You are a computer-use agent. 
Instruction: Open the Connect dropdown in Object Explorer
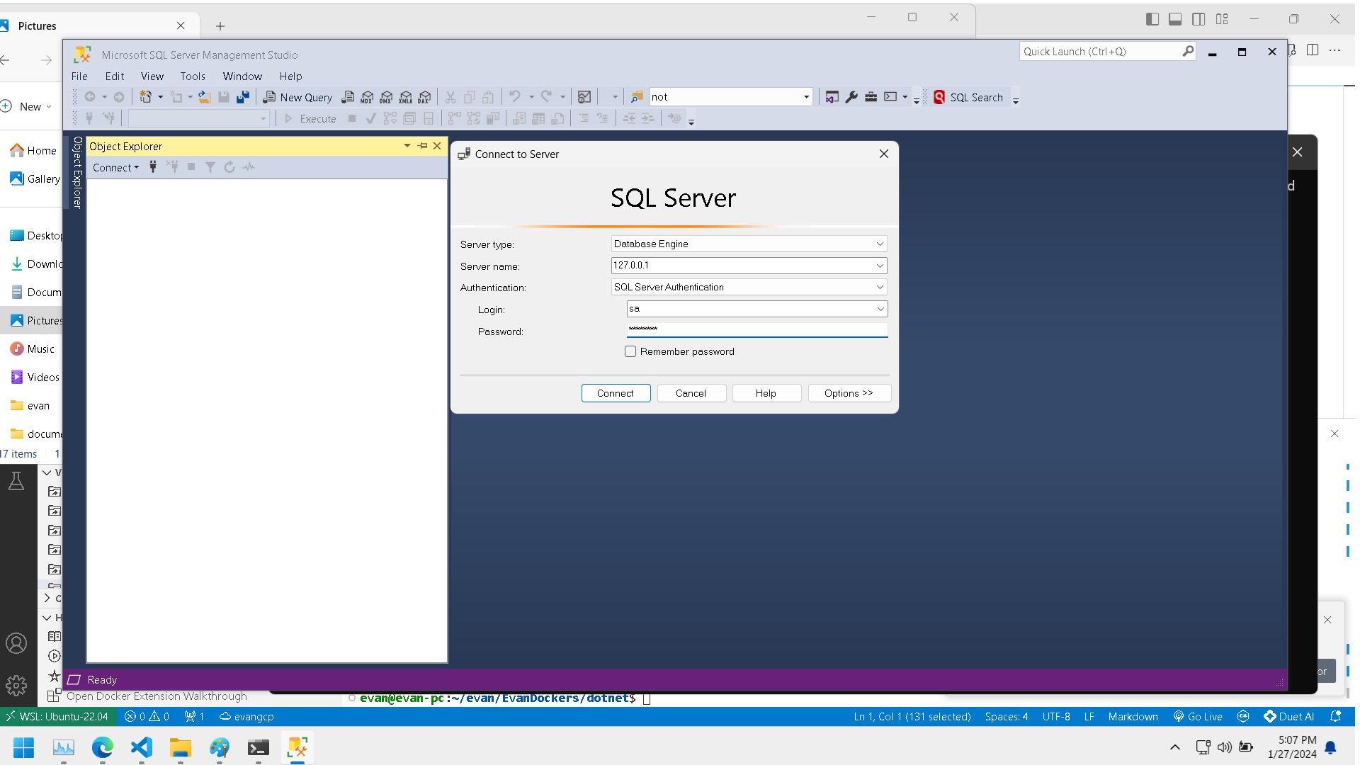[x=116, y=168]
